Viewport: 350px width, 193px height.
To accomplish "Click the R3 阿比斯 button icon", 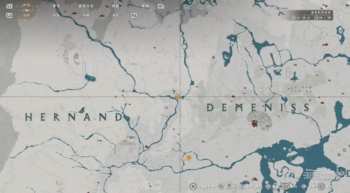I will (x=221, y=186).
